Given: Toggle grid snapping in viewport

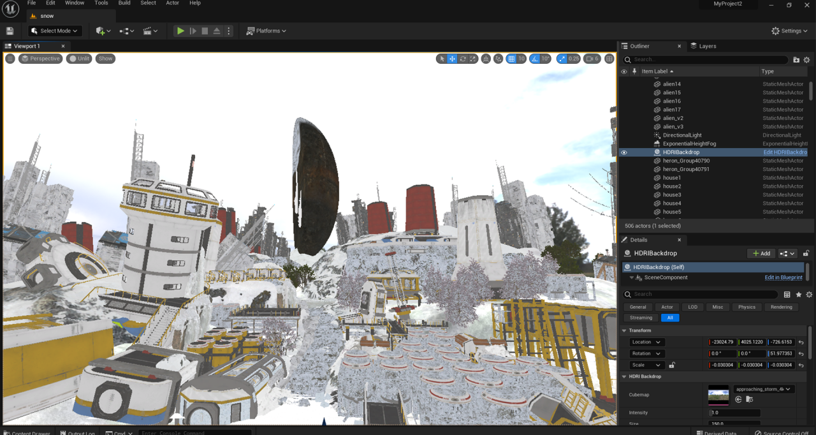Looking at the screenshot, I should click(x=511, y=59).
